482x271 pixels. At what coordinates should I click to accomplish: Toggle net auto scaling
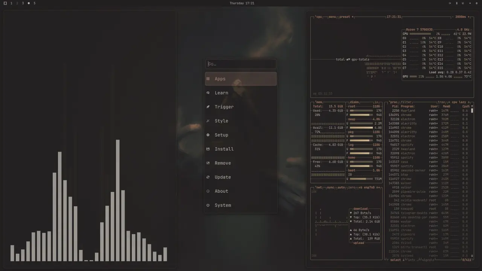(x=341, y=187)
